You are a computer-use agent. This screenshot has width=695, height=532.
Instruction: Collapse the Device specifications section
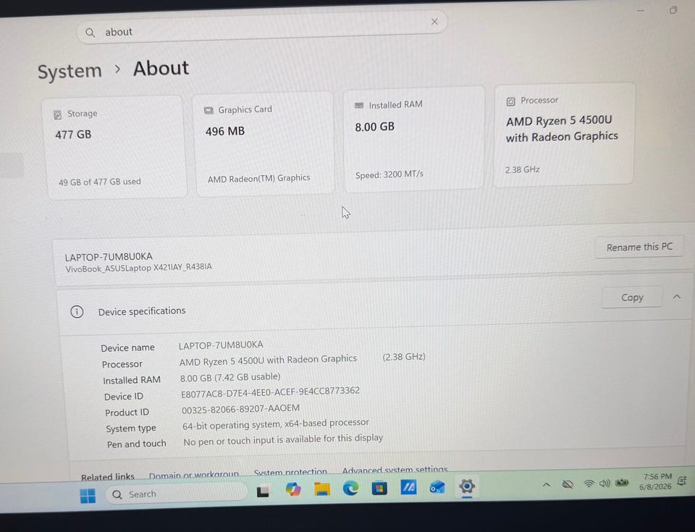click(677, 297)
